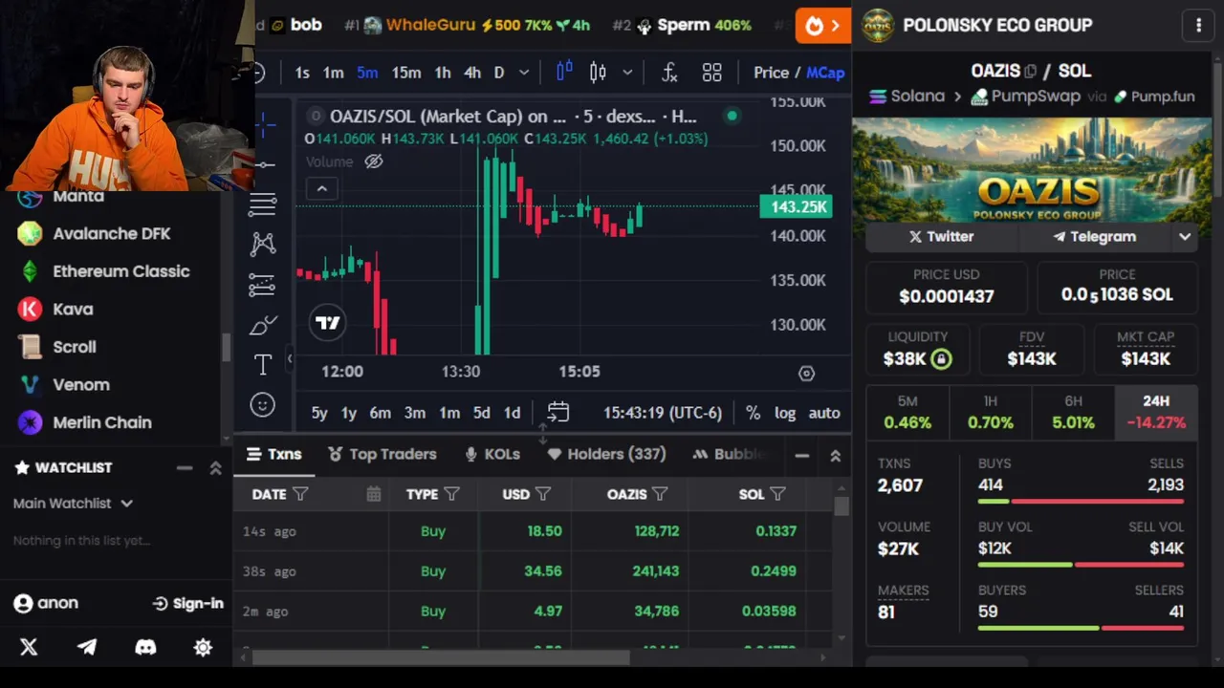Screen dimensions: 1224x688
Task: Expand the timeframe dropdown next to D
Action: click(524, 73)
